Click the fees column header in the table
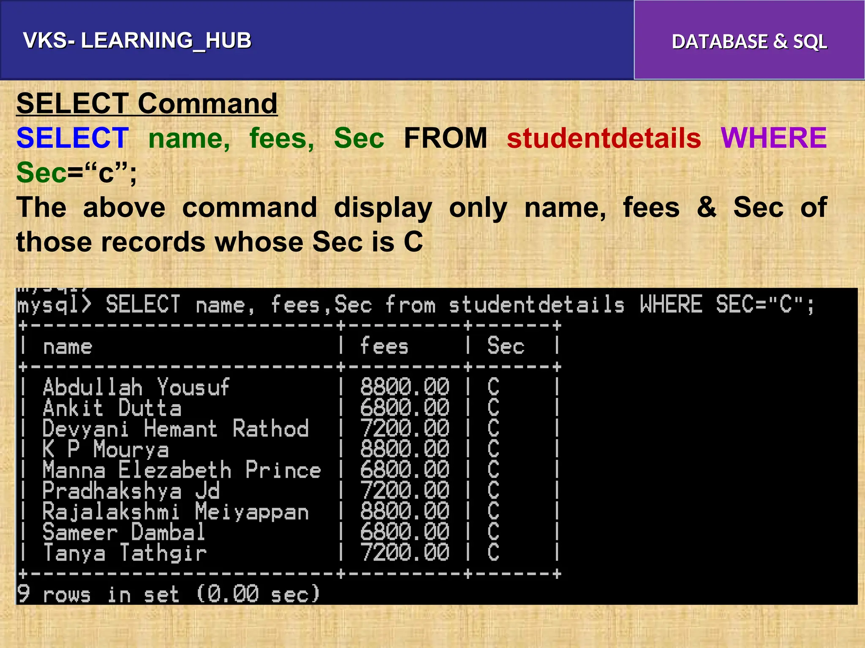This screenshot has height=648, width=865. coord(384,346)
